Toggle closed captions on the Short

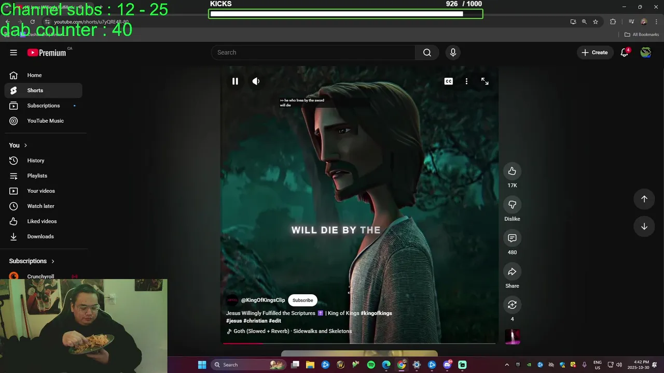tap(449, 81)
